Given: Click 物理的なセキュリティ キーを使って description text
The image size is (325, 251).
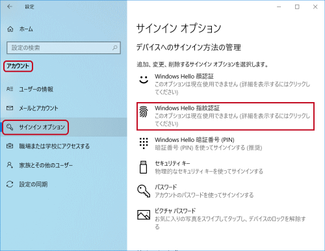Looking at the screenshot, I should click(x=209, y=172).
